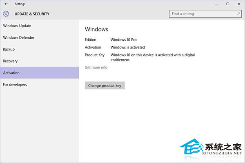
Task: Click the Change product key button
Action: [105, 86]
